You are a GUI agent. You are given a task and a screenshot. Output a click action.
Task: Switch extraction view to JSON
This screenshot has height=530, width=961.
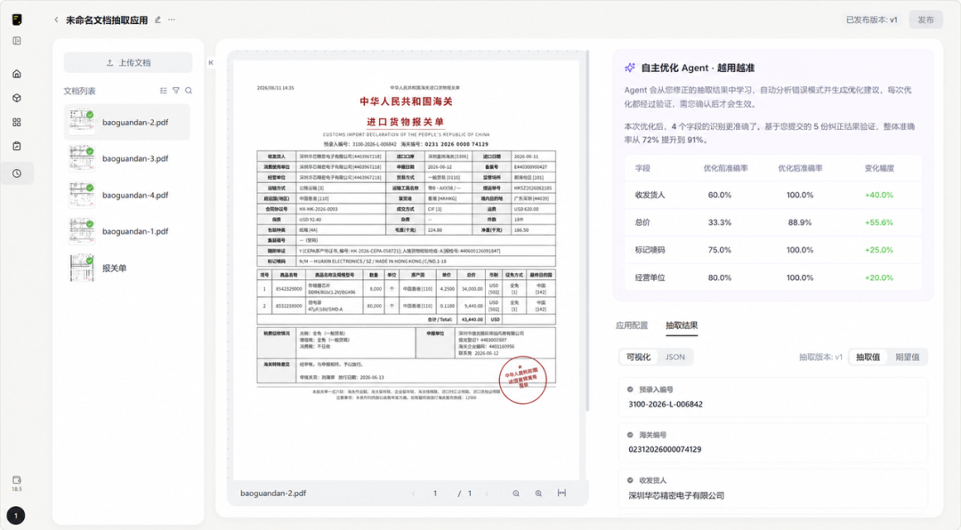point(675,357)
